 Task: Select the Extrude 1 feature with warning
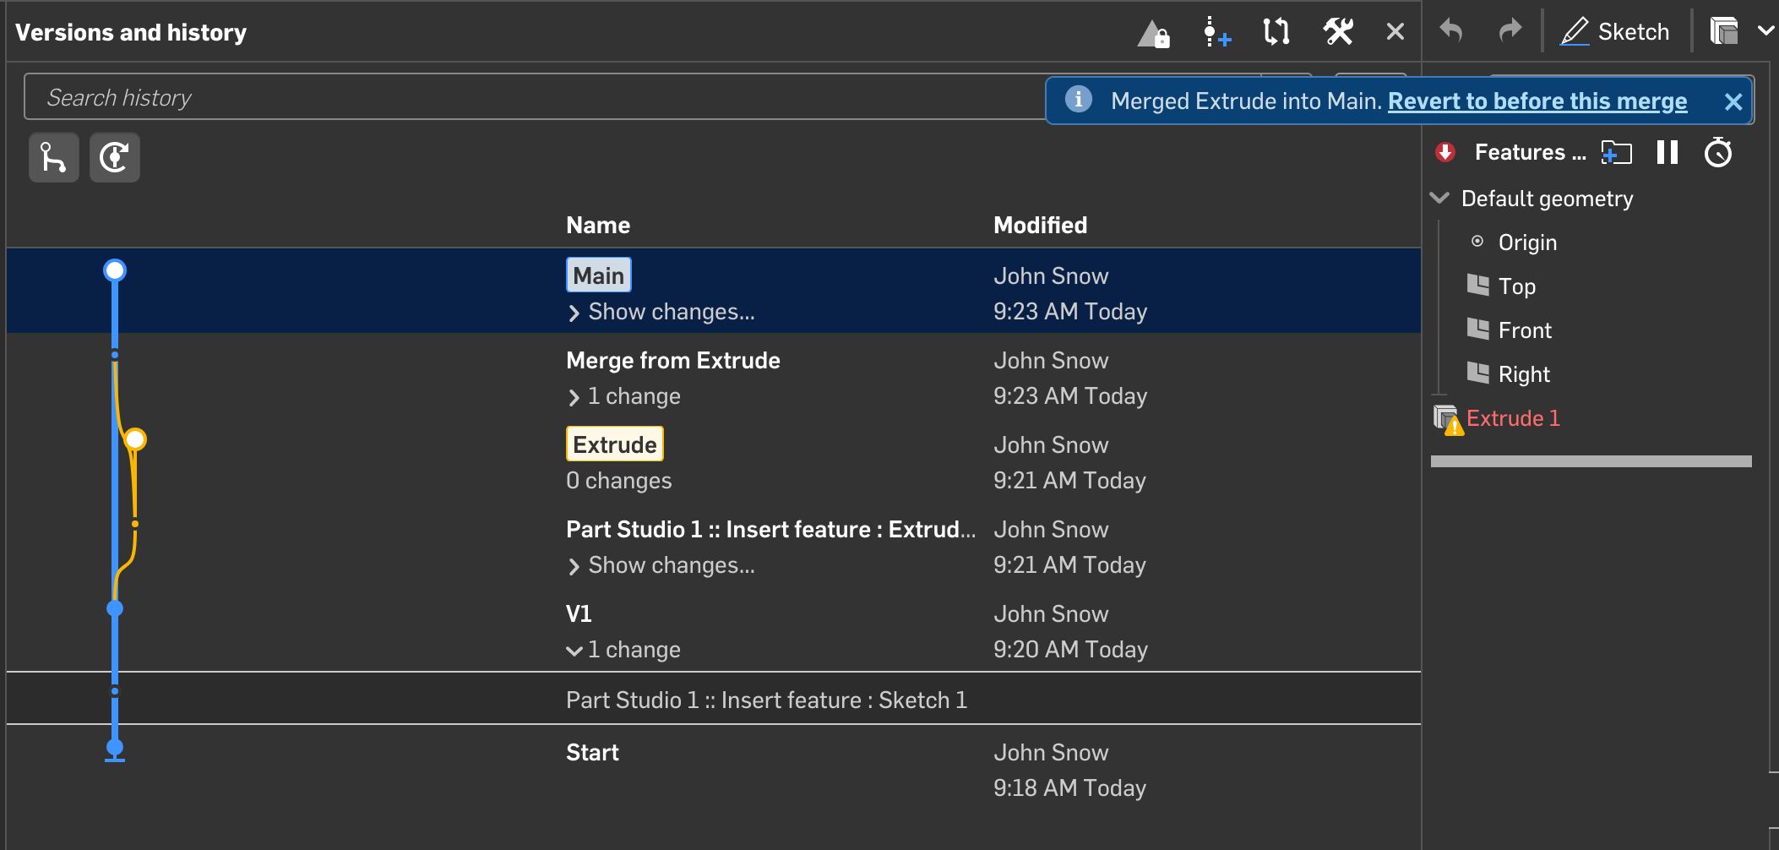[1512, 418]
